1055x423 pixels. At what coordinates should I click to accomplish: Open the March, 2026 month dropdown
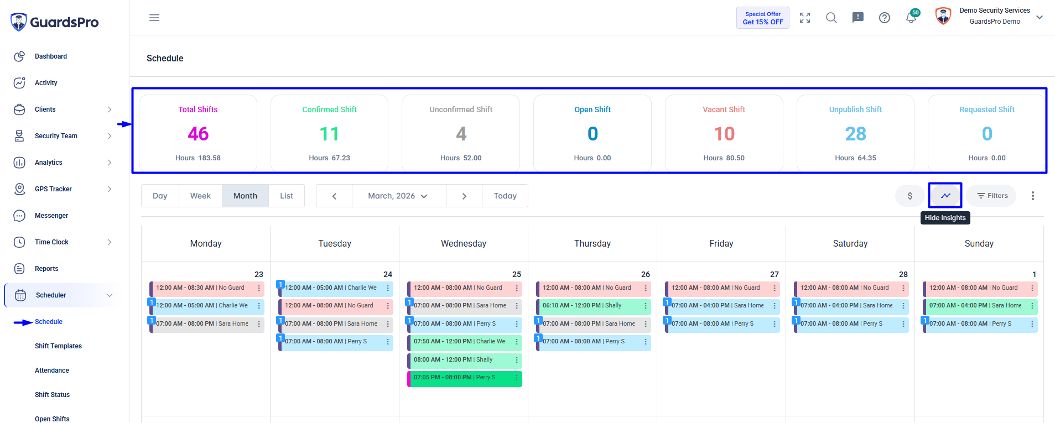pyautogui.click(x=398, y=196)
